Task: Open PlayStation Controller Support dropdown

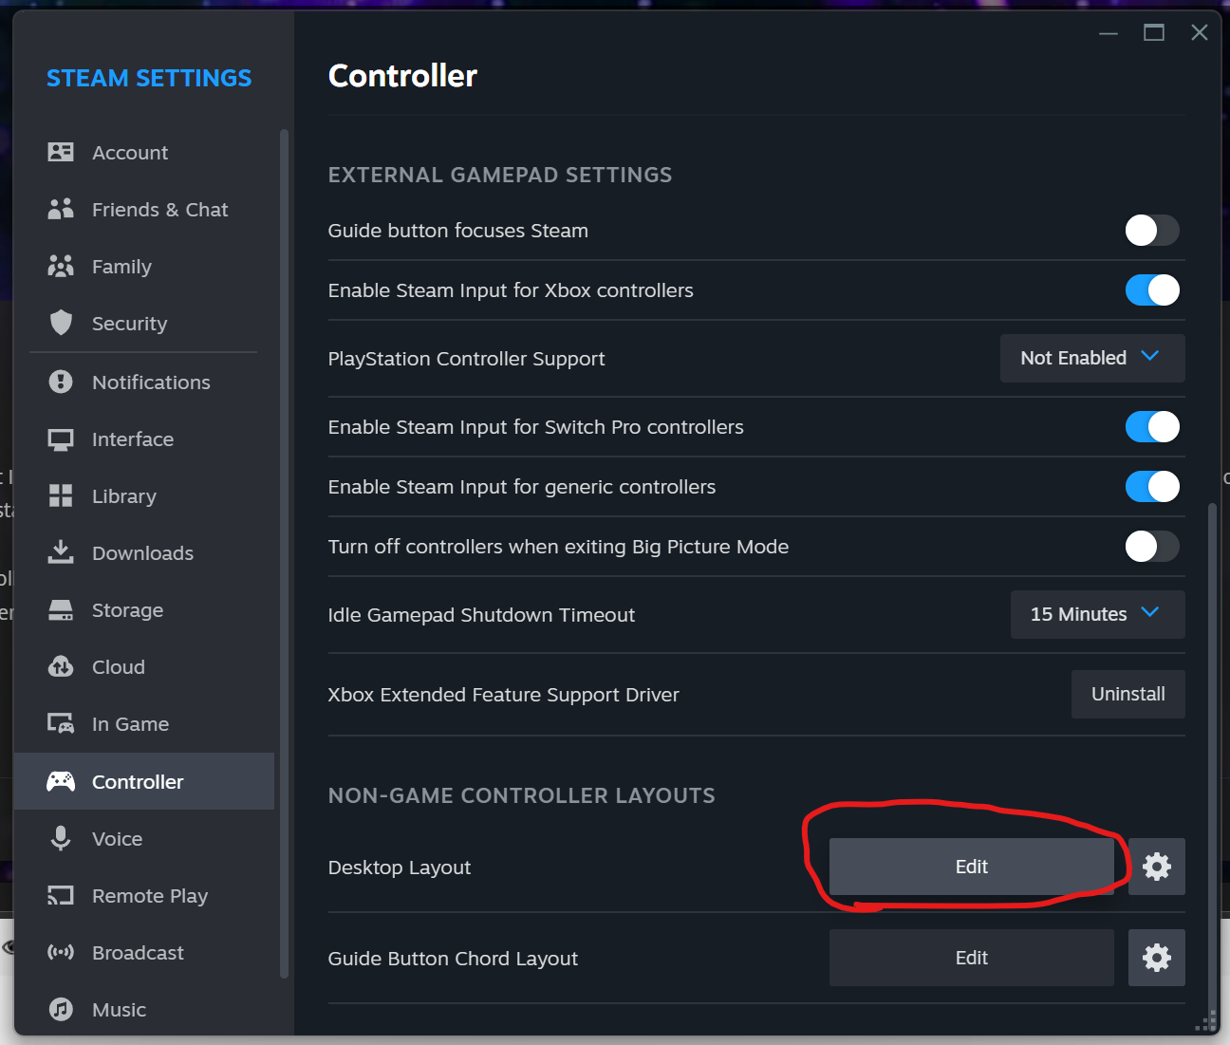Action: click(x=1092, y=358)
